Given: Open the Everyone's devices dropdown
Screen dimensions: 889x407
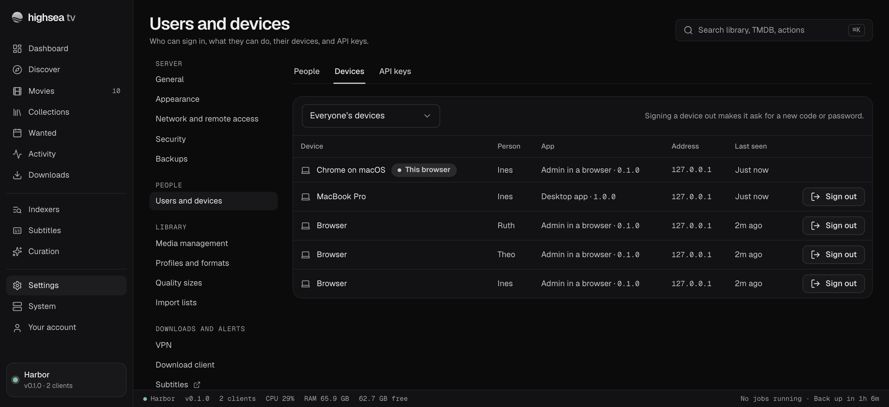Looking at the screenshot, I should pyautogui.click(x=371, y=116).
